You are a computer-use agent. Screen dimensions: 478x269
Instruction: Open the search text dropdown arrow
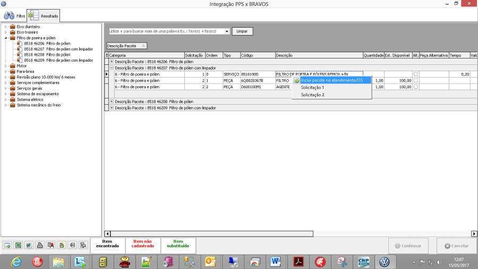tap(227, 31)
